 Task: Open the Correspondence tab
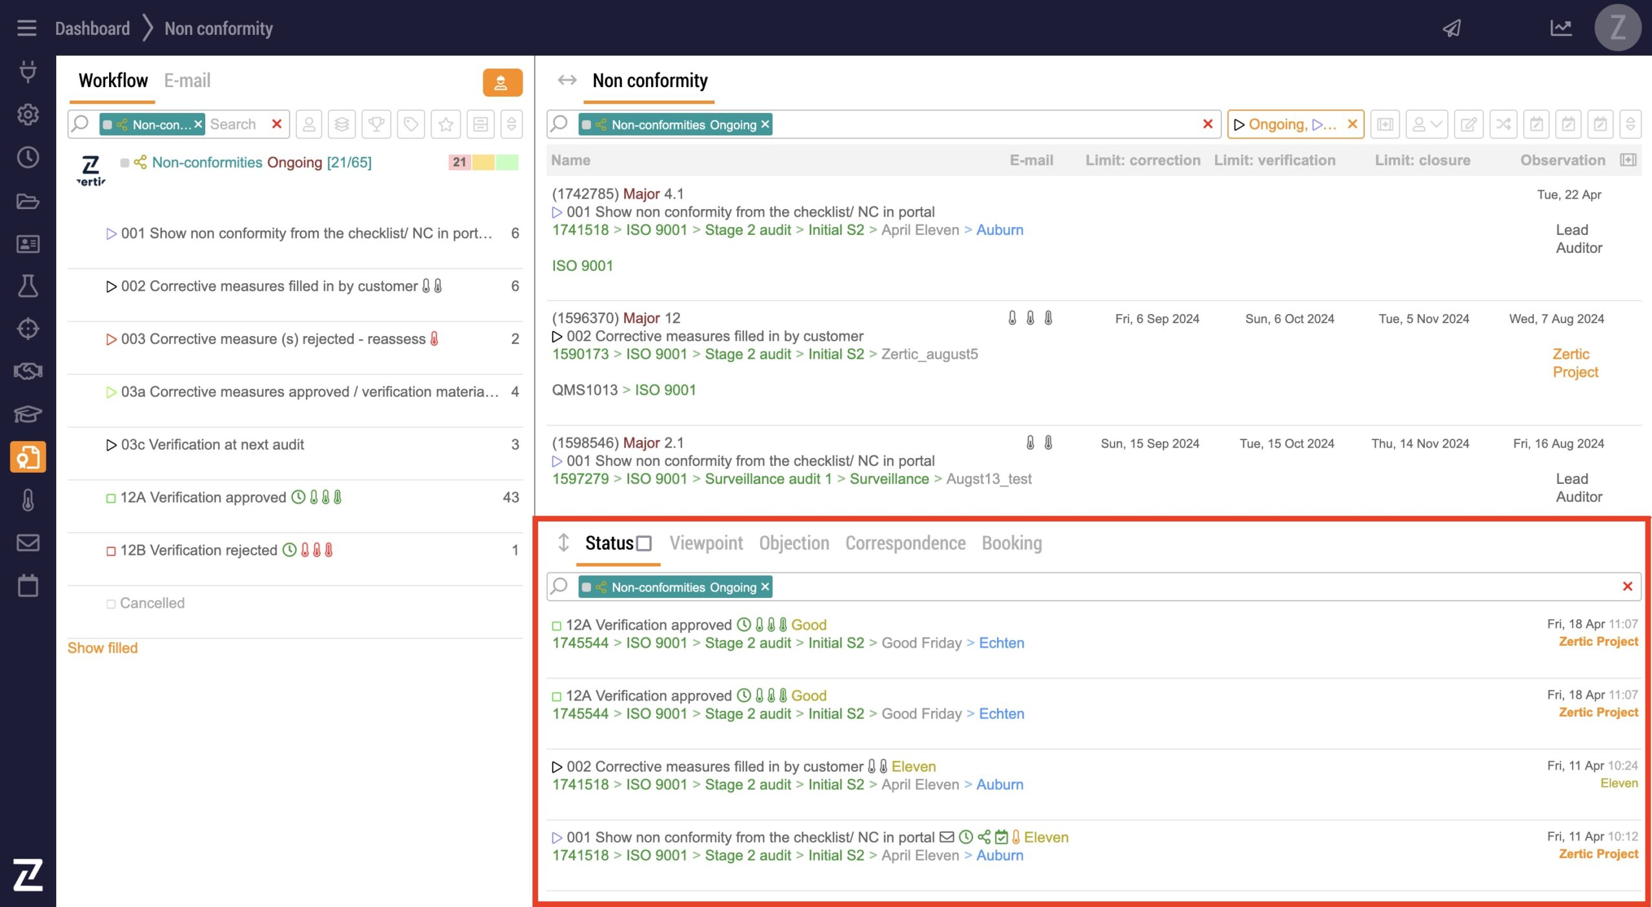point(905,543)
